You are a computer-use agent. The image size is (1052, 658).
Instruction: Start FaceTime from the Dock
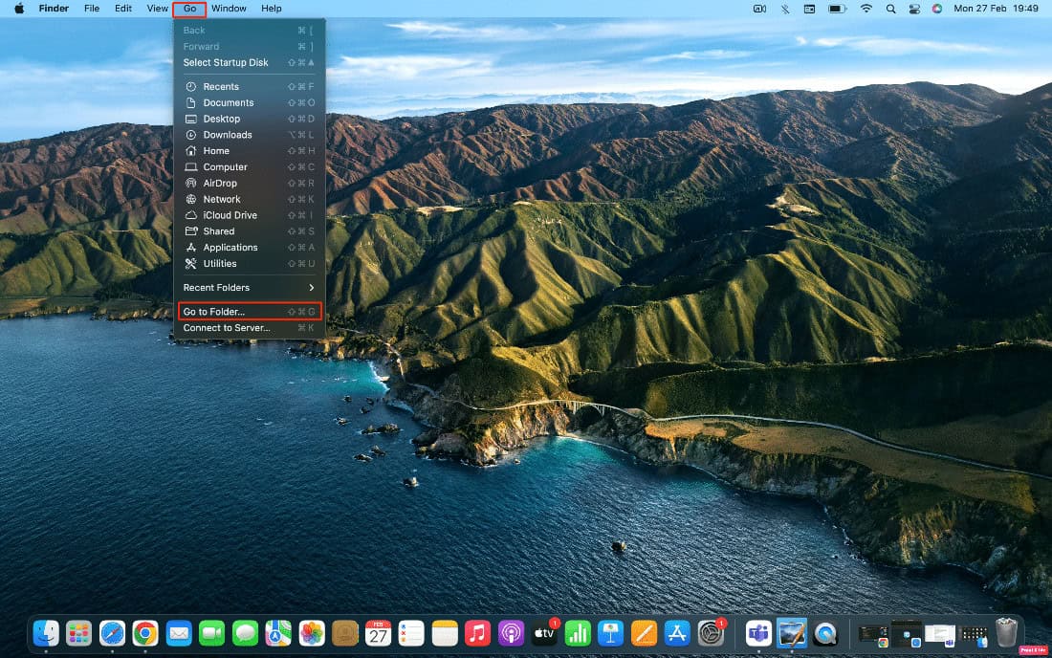211,632
